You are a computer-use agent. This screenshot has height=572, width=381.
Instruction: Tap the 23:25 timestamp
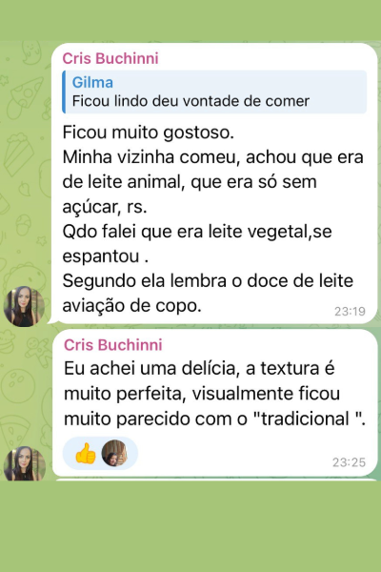click(x=349, y=462)
